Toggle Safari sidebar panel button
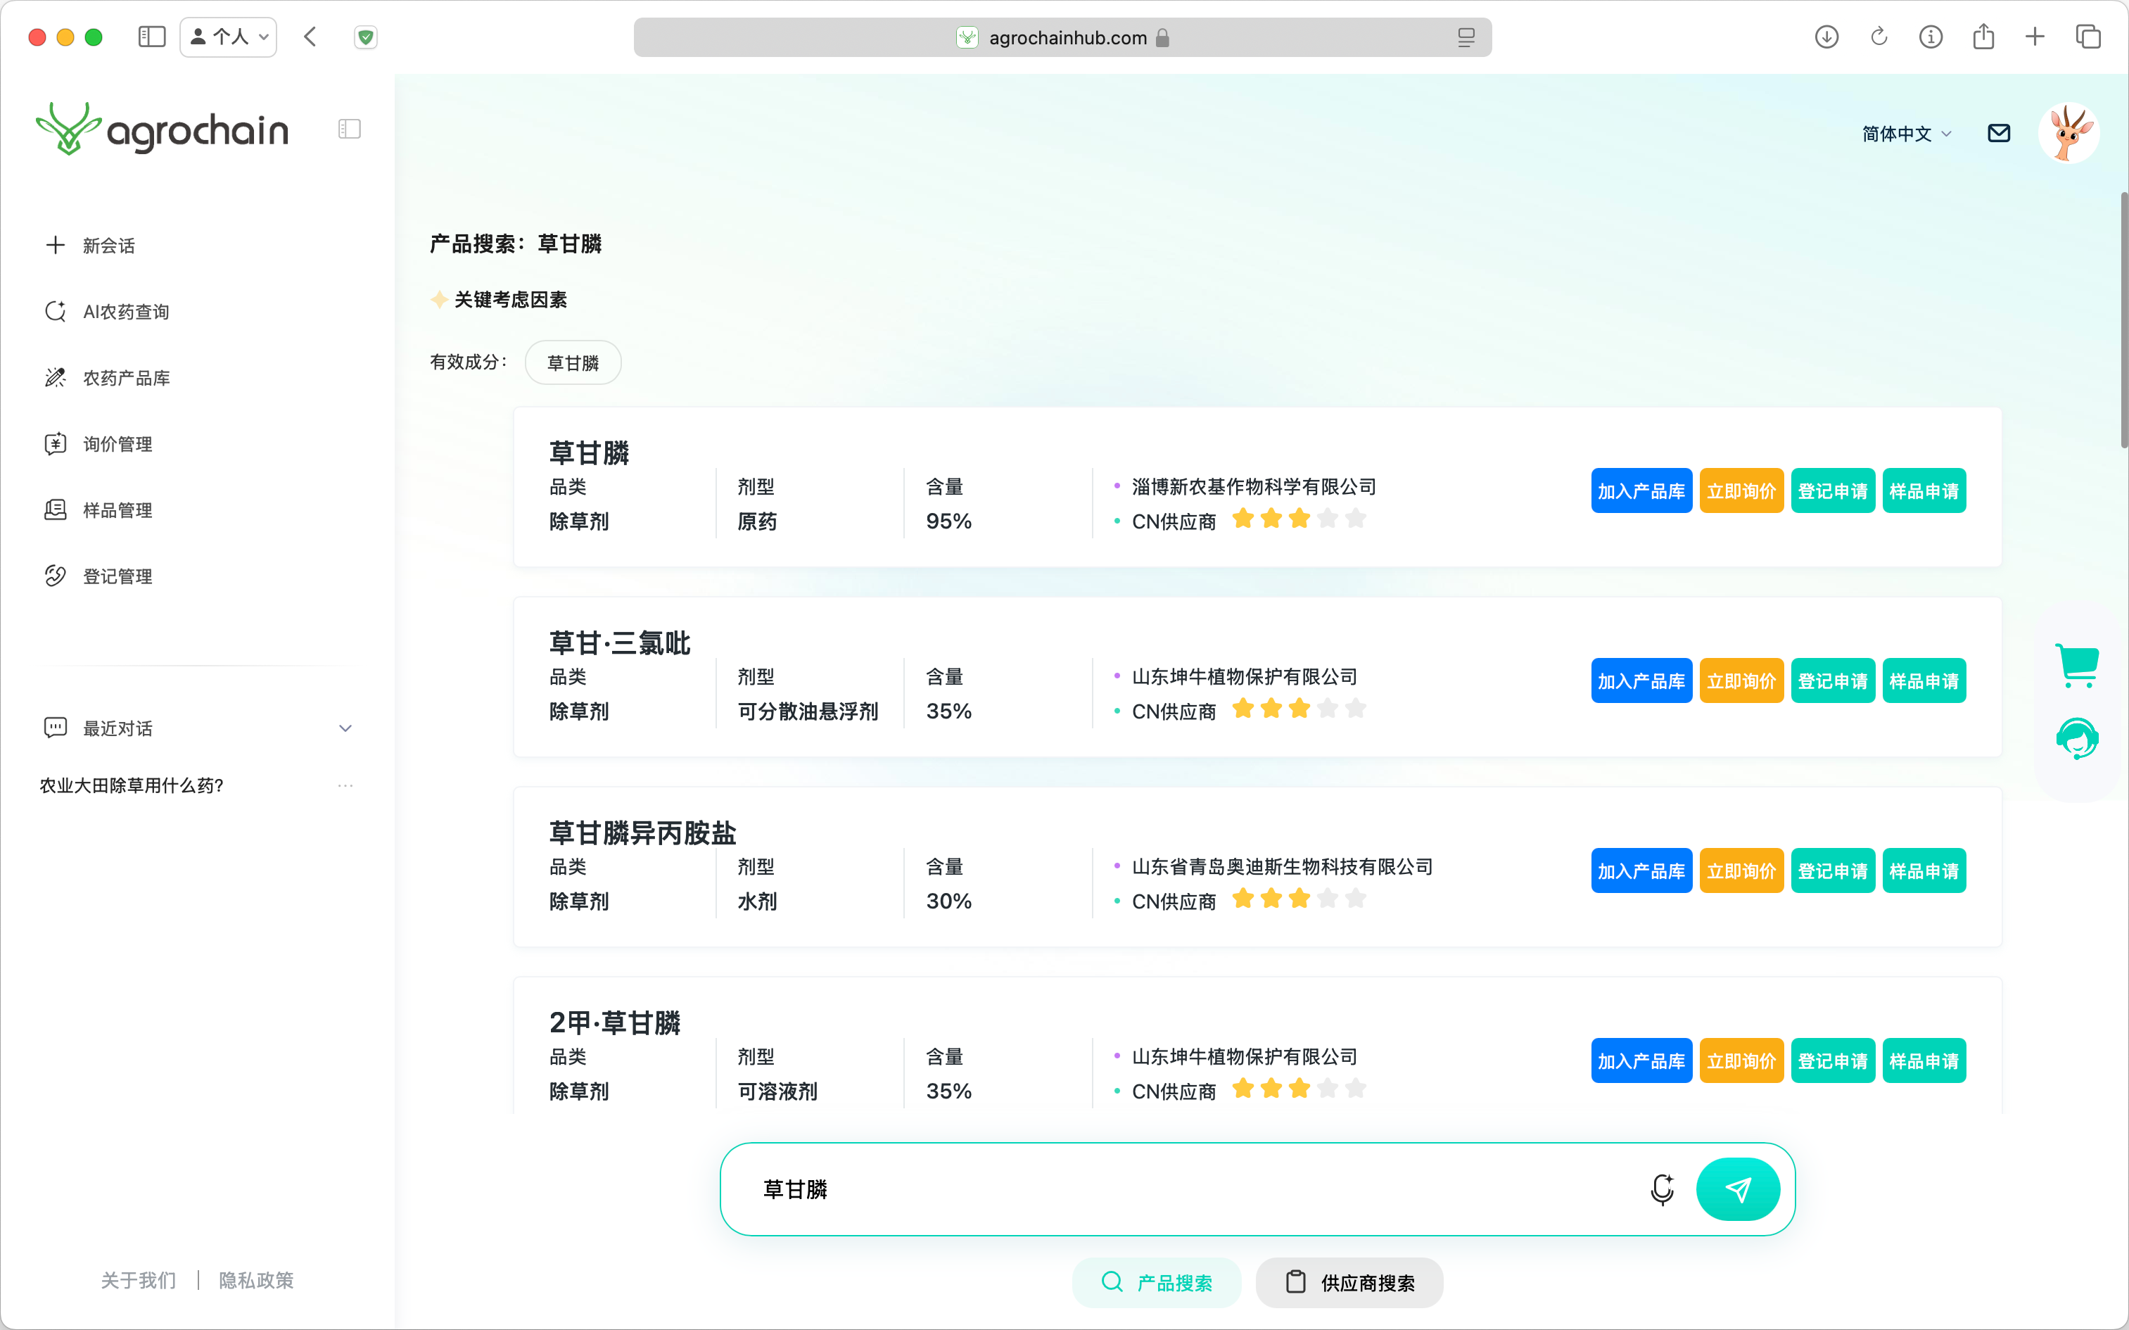The image size is (2129, 1330). pyautogui.click(x=151, y=37)
